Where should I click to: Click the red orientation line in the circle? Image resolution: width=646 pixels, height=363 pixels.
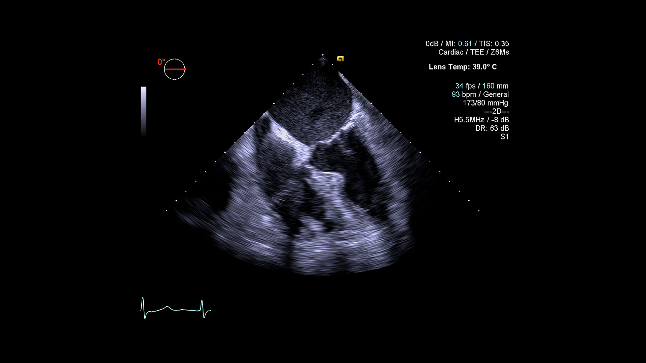(175, 69)
